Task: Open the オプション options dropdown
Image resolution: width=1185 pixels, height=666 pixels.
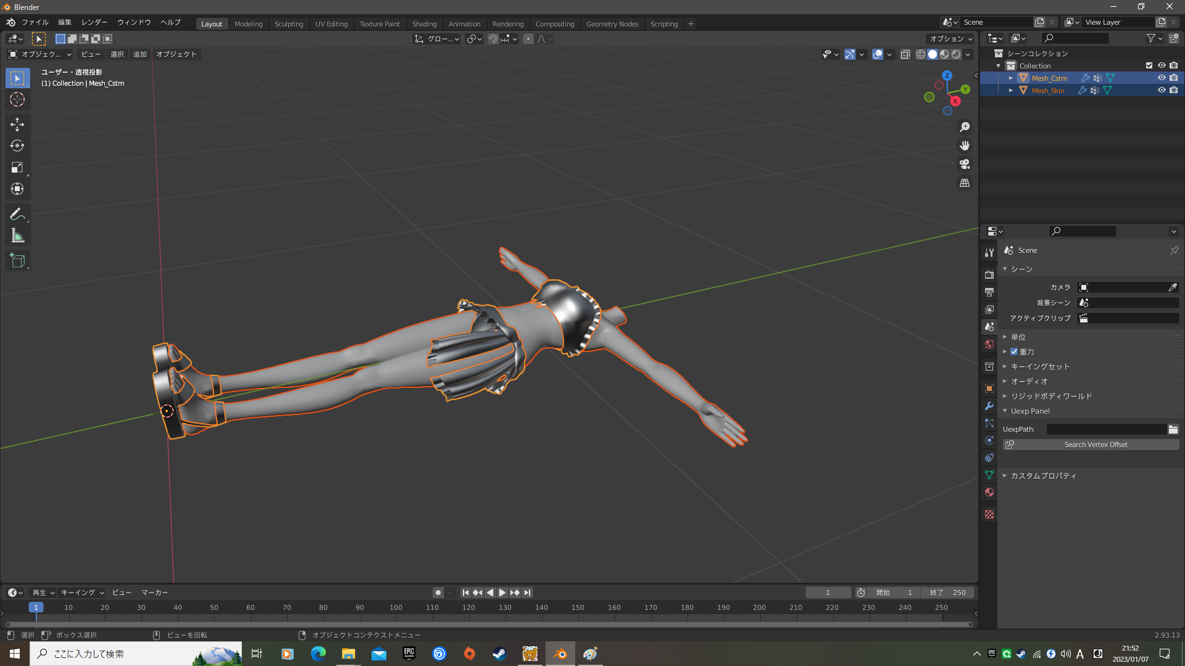Action: [x=950, y=39]
